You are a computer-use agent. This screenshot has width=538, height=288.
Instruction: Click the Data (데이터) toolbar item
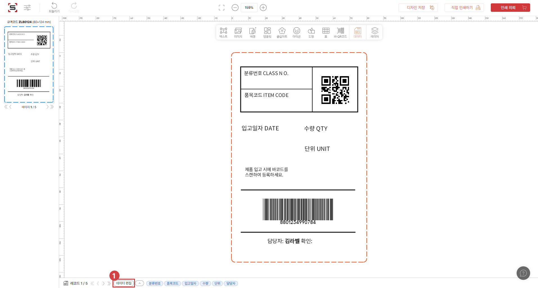point(357,33)
